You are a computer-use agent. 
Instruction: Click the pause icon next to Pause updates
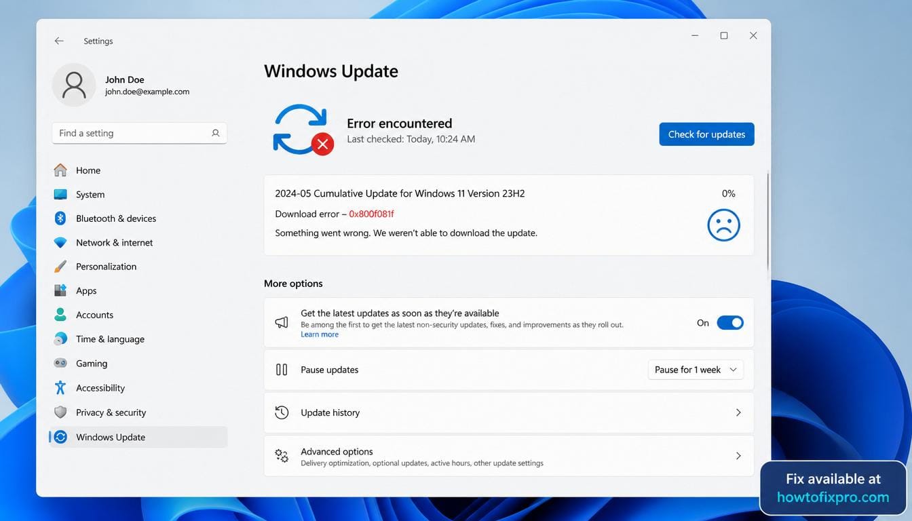pyautogui.click(x=282, y=370)
